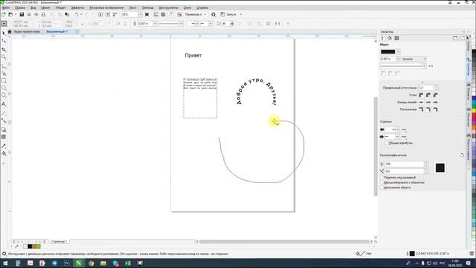
Task: Click the Miter limit input field
Action: [x=426, y=88]
